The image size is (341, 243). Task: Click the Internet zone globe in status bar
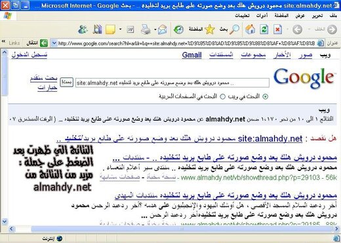pyautogui.click(x=59, y=238)
